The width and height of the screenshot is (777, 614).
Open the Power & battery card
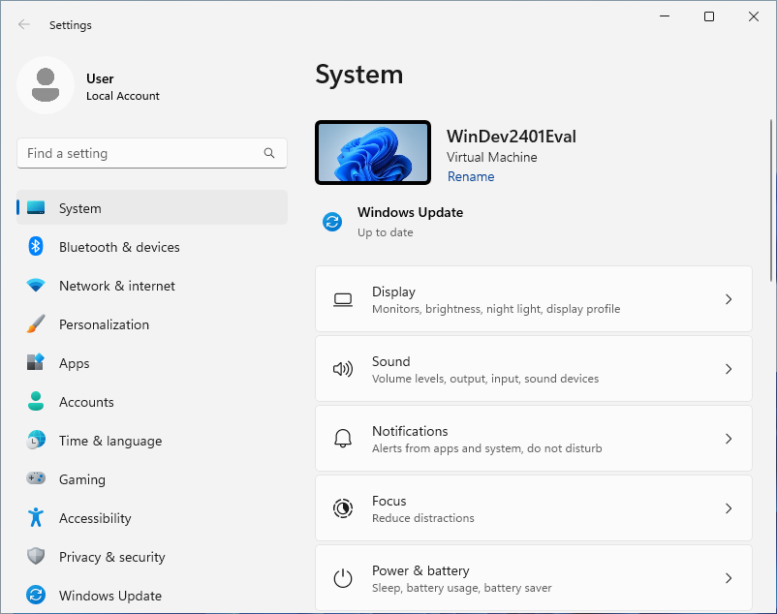point(534,578)
